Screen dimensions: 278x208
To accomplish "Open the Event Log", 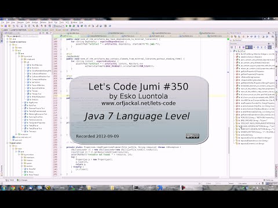I will [269, 180].
